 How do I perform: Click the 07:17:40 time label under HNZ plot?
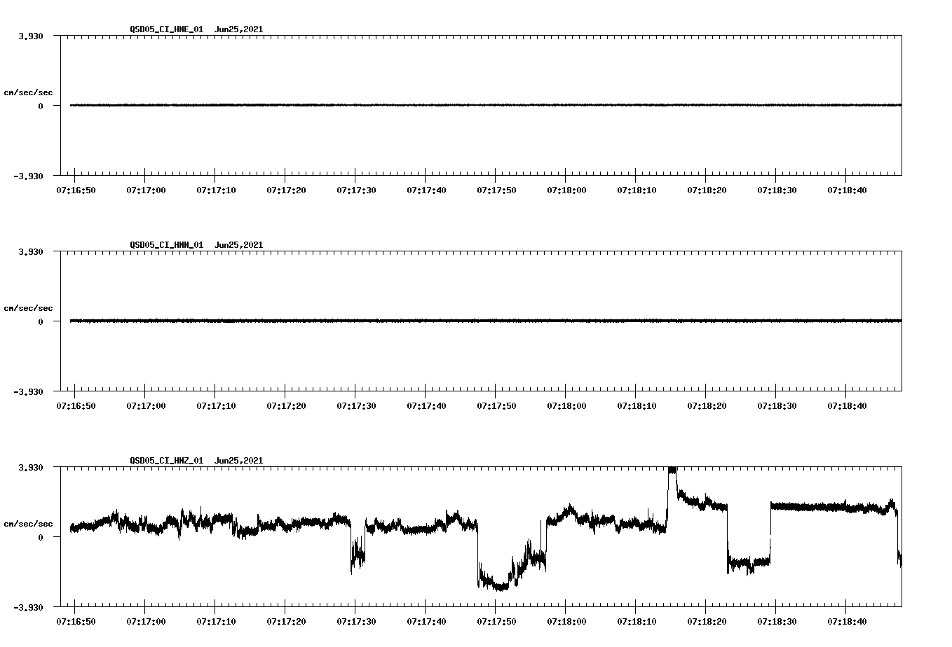click(426, 621)
